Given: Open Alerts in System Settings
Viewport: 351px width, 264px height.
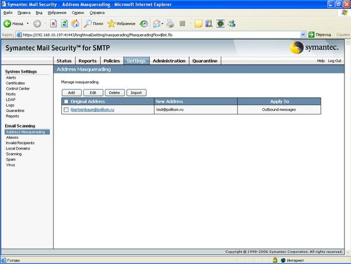Looking at the screenshot, I should pyautogui.click(x=11, y=77).
